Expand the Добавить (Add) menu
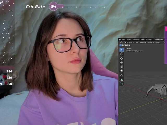The image size is (167, 125). (151, 42)
